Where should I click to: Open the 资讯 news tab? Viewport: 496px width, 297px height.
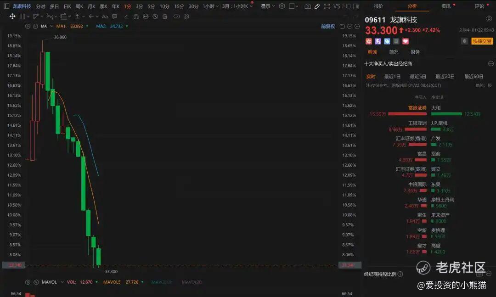coord(445,6)
